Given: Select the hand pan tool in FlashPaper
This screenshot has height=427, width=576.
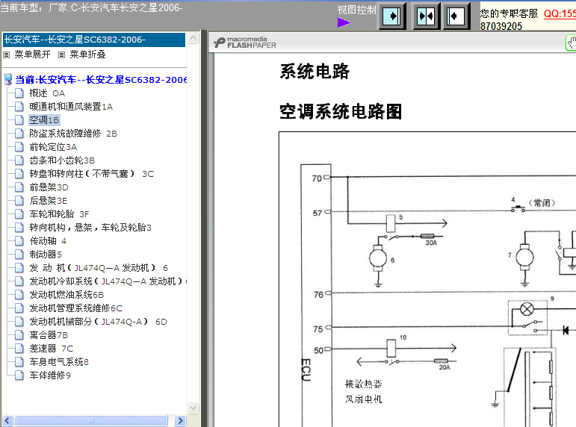Looking at the screenshot, I should (571, 43).
